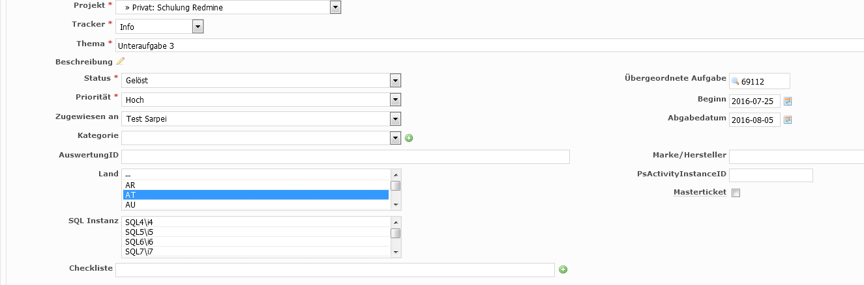The height and width of the screenshot is (285, 864).
Task: Open the Zugewiesen an dropdown
Action: tap(261, 119)
